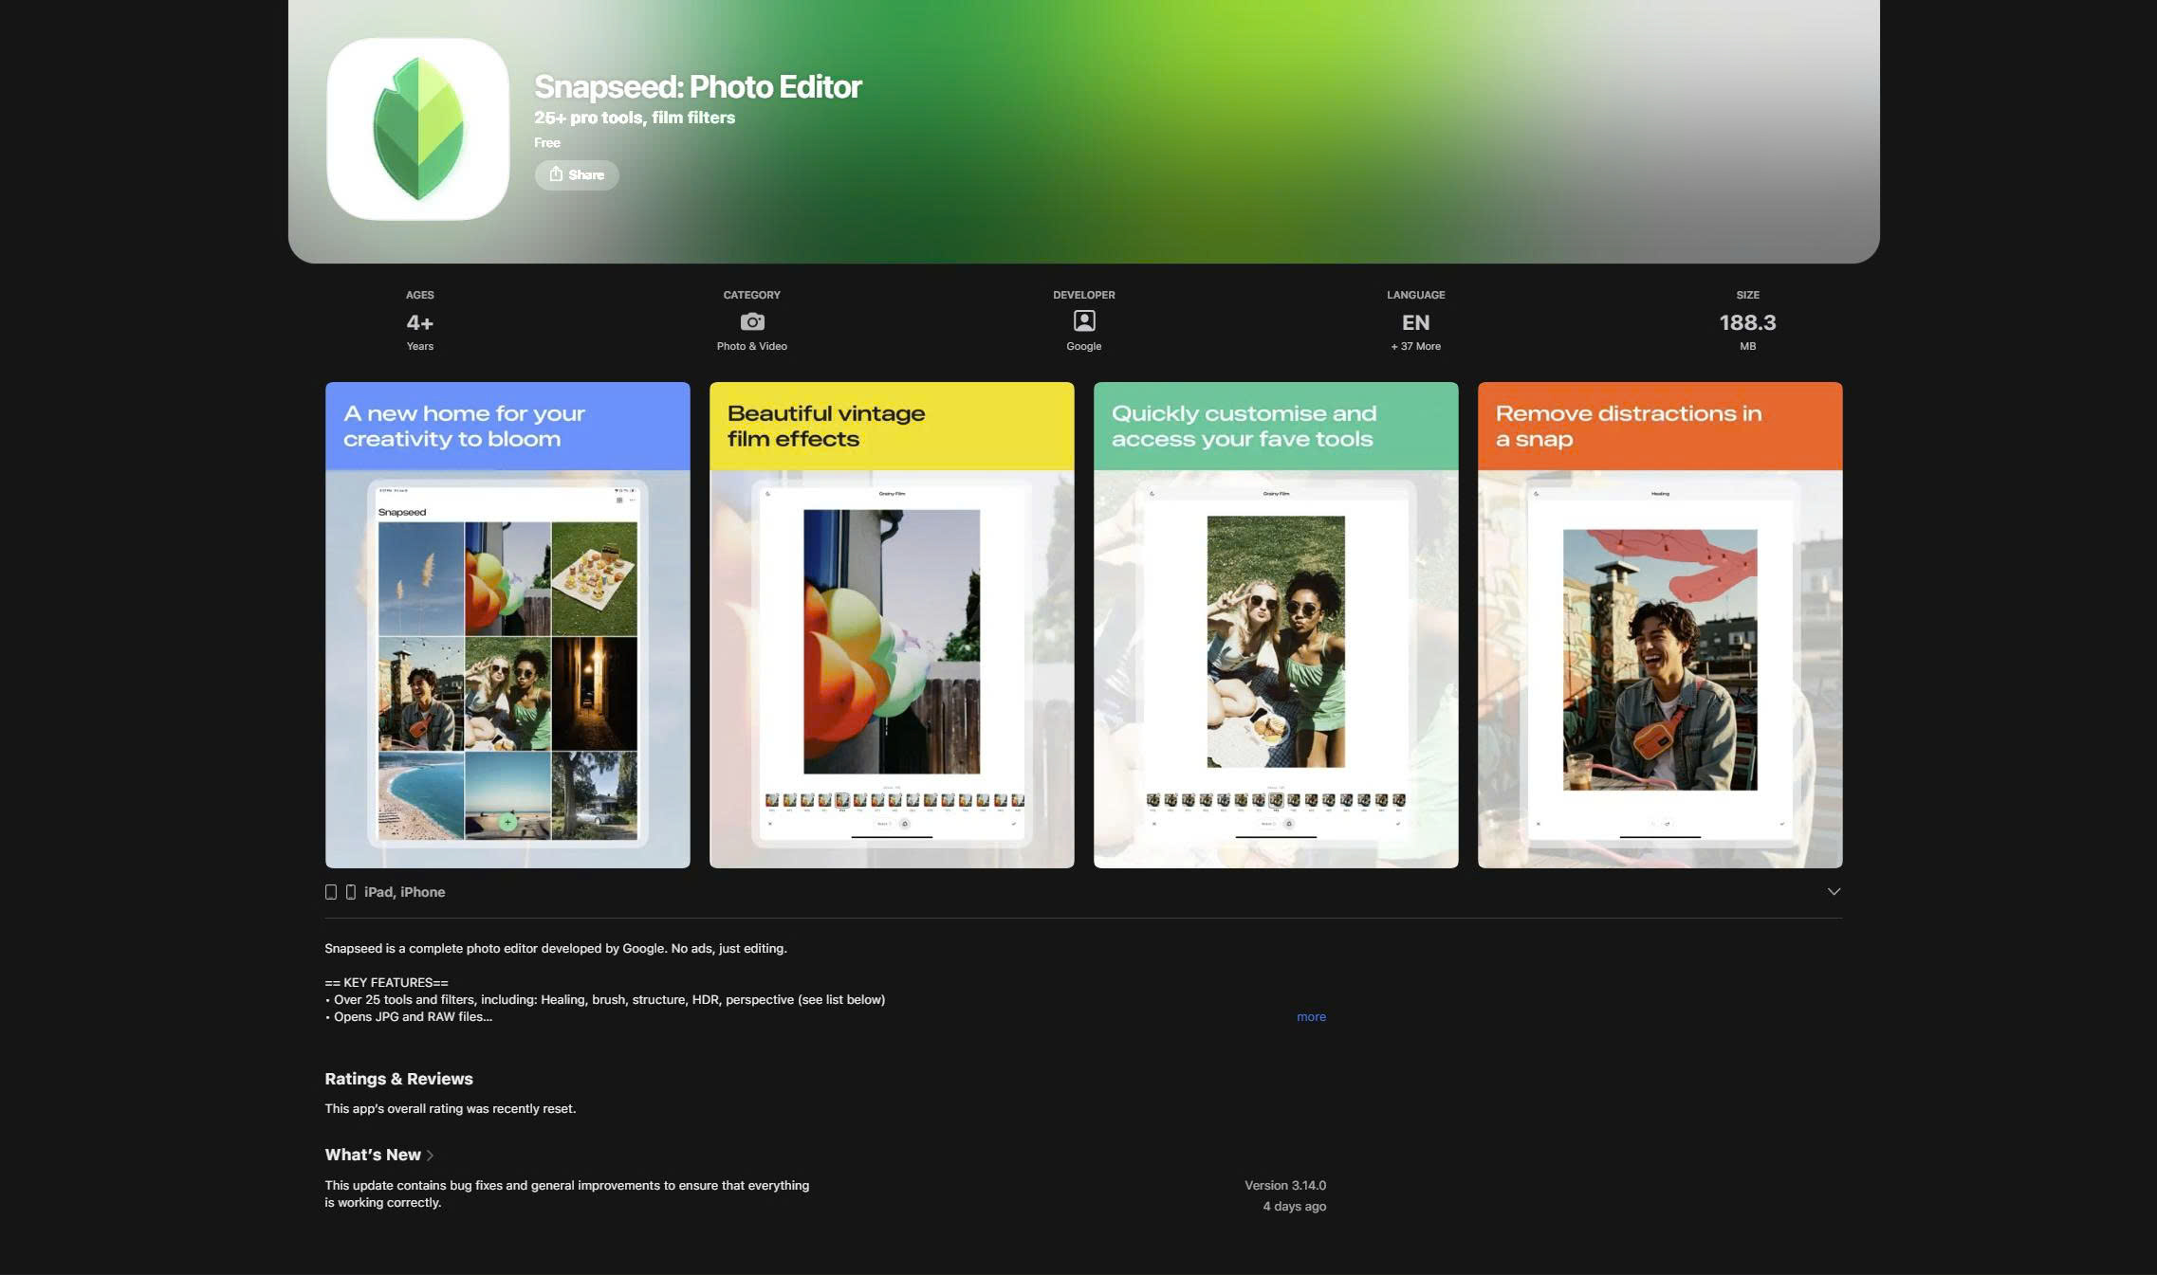Click the Ratings & Reviews heading
The width and height of the screenshot is (2157, 1275).
(x=398, y=1079)
